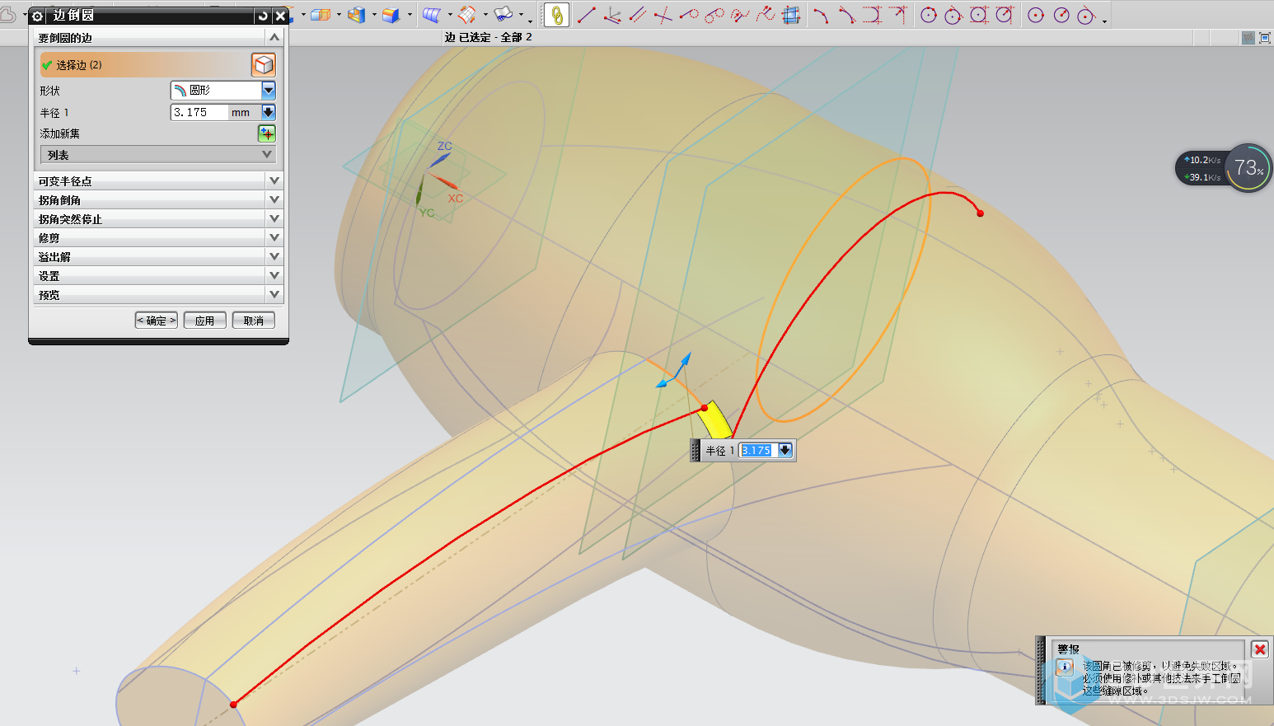
Task: Activate the 选择边 (2) selection row
Action: point(143,64)
